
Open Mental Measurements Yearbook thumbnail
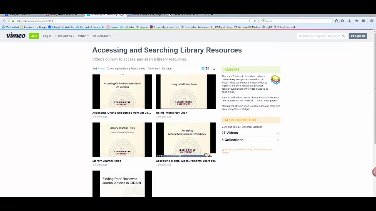[186, 139]
